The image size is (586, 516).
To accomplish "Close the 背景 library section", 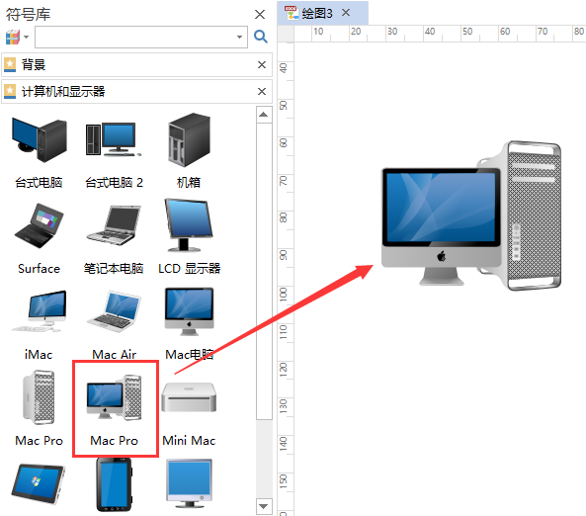I will 262,65.
